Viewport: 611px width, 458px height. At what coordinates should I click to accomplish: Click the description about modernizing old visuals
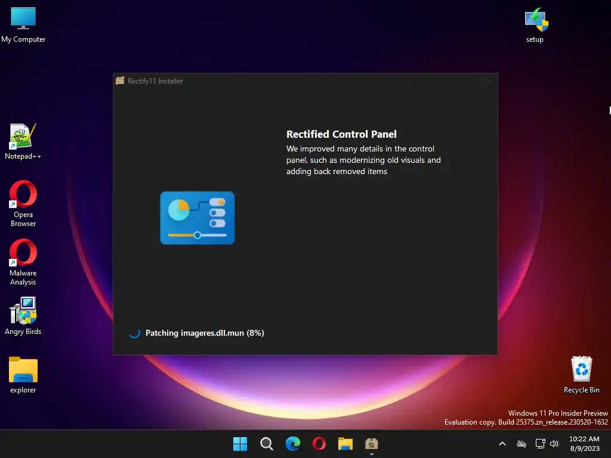pyautogui.click(x=363, y=160)
